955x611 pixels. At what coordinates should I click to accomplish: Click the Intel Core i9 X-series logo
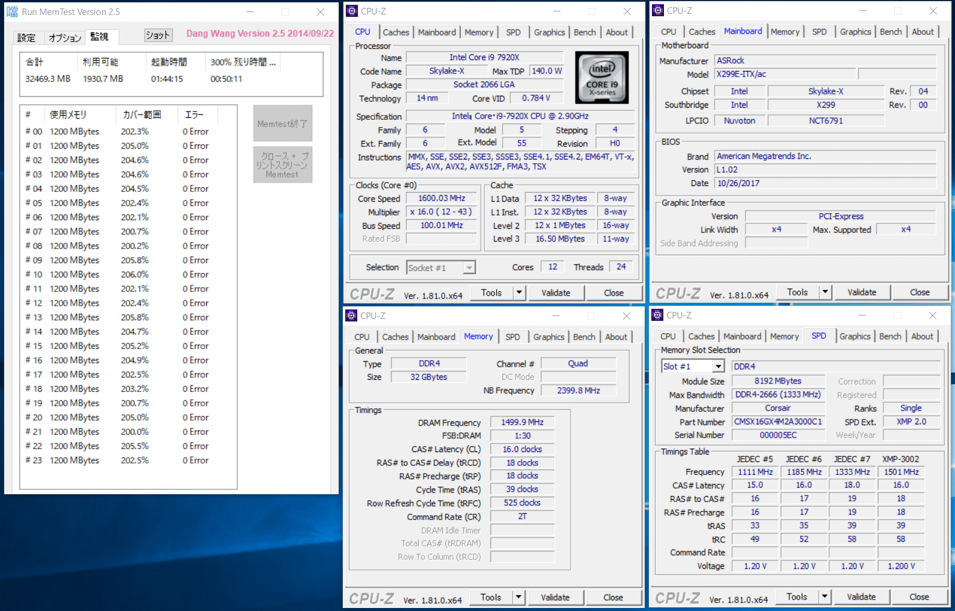[601, 78]
